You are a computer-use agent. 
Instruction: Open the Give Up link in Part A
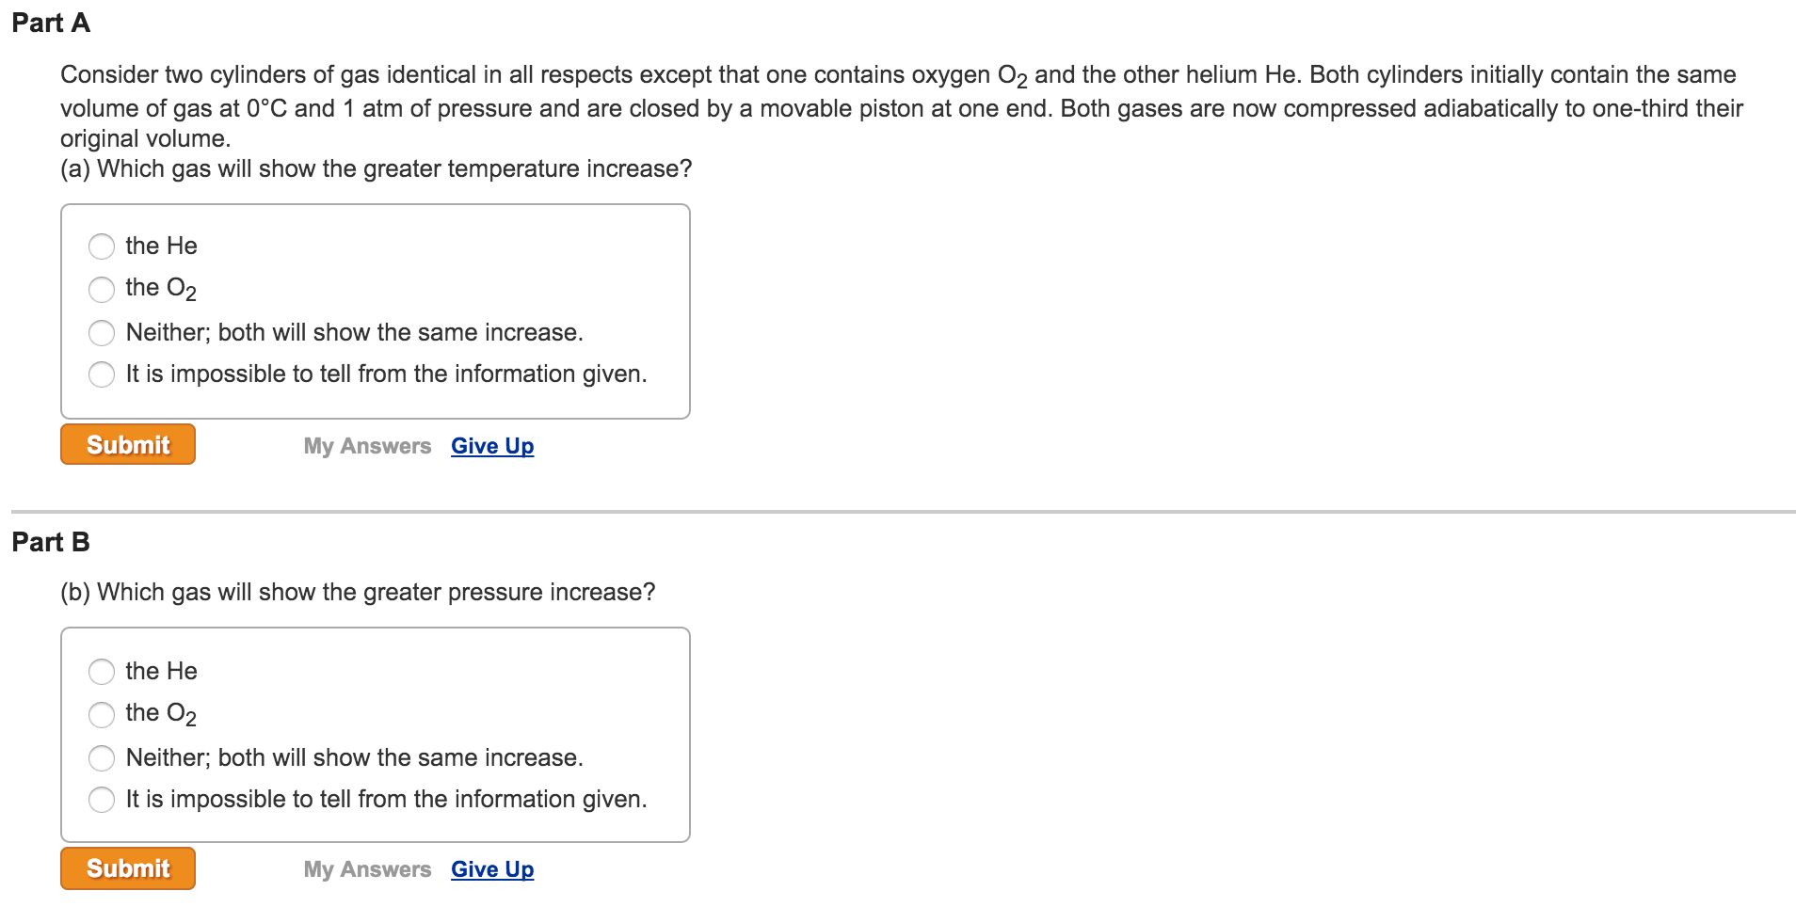(492, 446)
